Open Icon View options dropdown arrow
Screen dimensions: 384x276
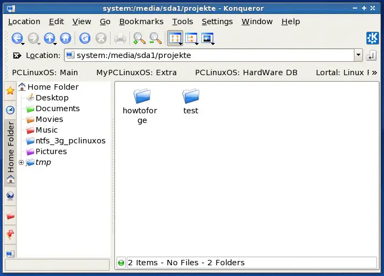[180, 44]
